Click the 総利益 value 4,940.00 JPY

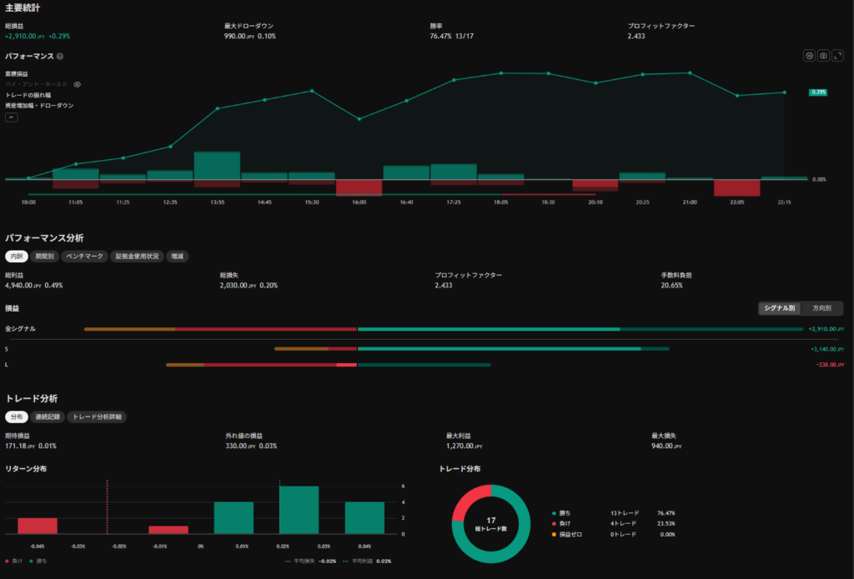pos(23,285)
